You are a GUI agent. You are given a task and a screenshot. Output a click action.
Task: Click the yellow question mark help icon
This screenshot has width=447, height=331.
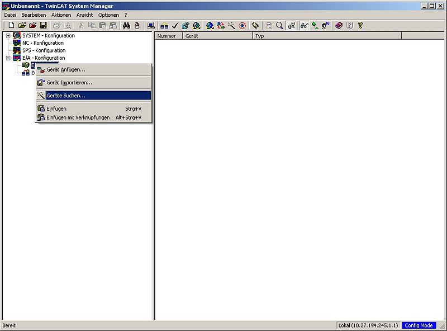coord(360,25)
